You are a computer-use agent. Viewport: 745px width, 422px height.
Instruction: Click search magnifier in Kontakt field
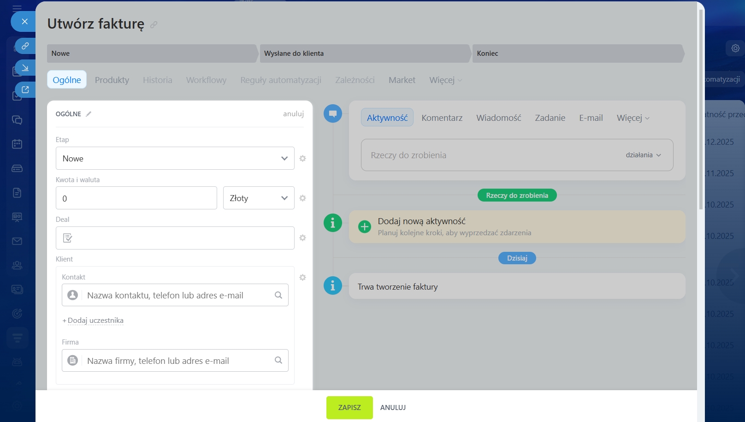pos(278,295)
